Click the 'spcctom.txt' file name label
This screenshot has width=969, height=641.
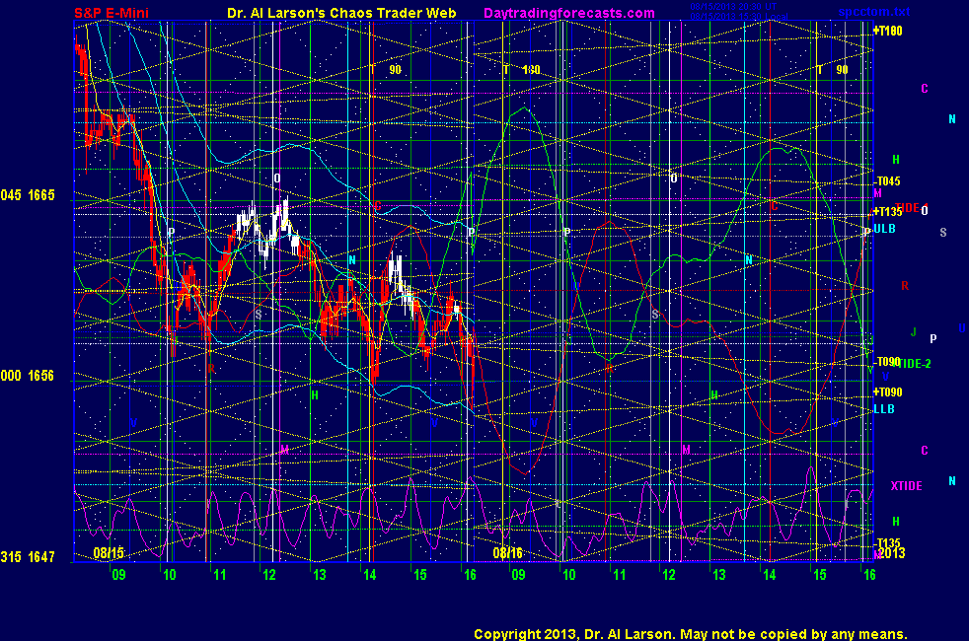coord(874,12)
